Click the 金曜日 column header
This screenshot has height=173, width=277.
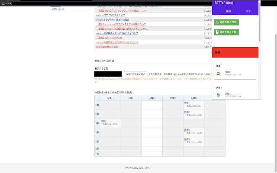(194, 98)
